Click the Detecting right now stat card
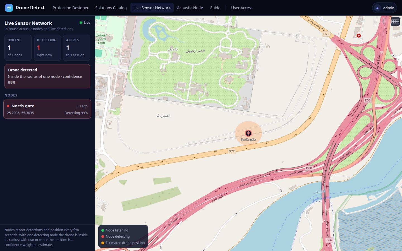Viewport: 402px width, 251px height. 47,48
